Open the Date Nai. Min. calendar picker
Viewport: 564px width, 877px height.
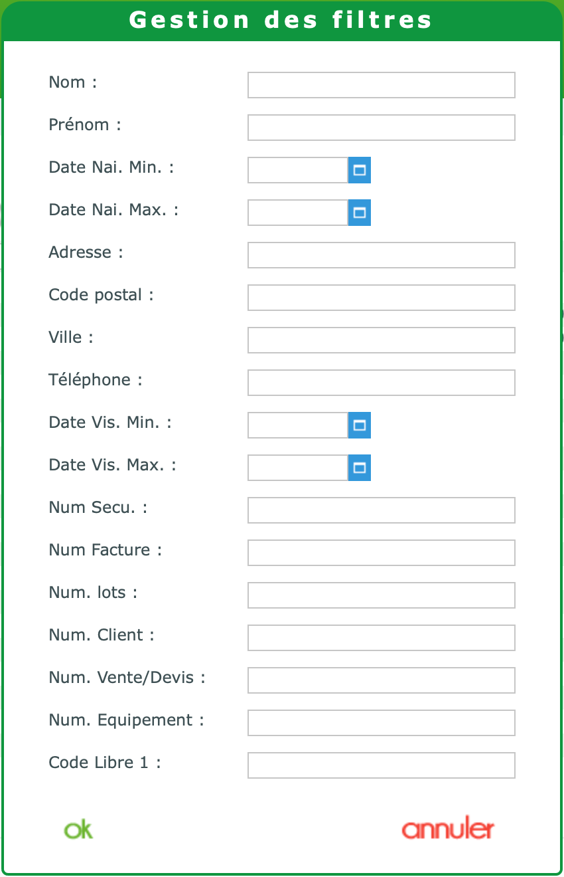tap(359, 170)
